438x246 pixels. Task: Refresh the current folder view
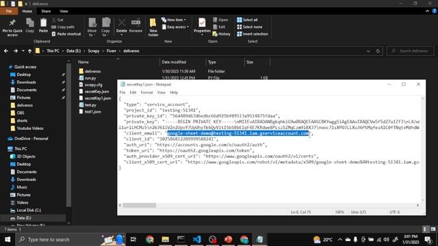coord(378,51)
